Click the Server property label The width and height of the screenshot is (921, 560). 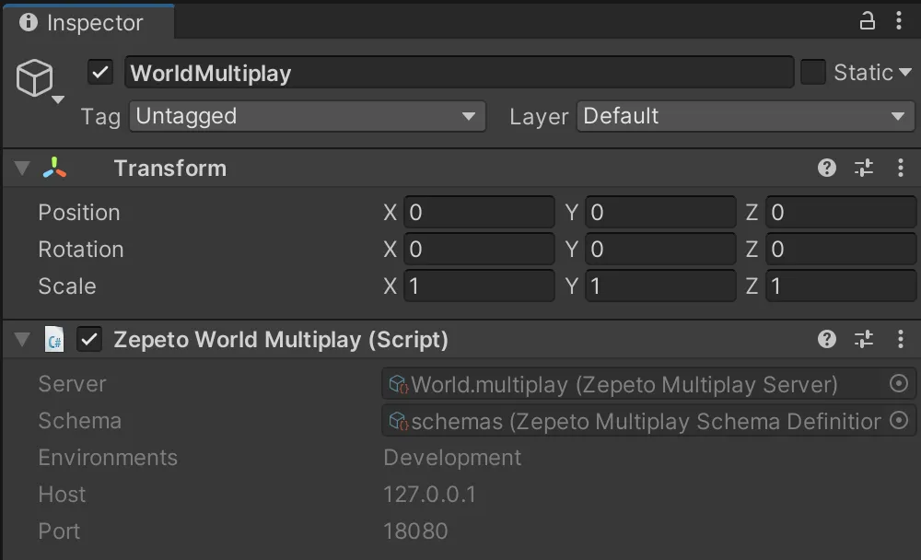[72, 384]
